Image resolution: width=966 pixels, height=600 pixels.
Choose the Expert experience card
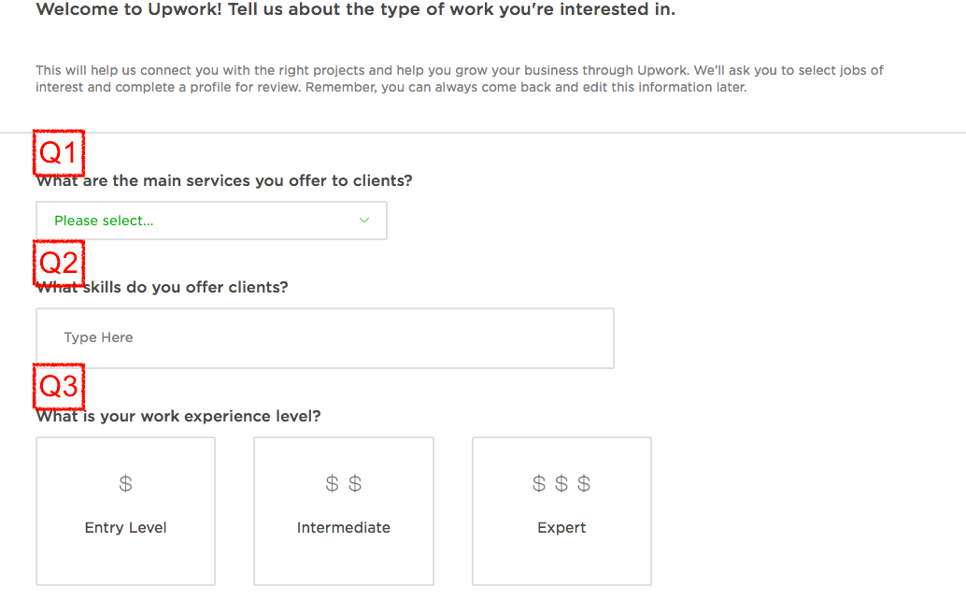point(561,510)
